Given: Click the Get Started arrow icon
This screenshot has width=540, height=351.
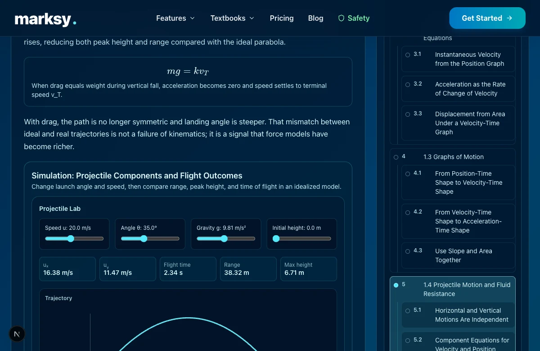Looking at the screenshot, I should [509, 18].
